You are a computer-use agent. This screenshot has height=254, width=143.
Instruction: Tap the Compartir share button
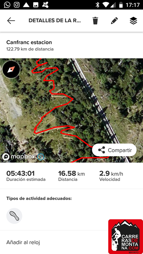tap(114, 150)
